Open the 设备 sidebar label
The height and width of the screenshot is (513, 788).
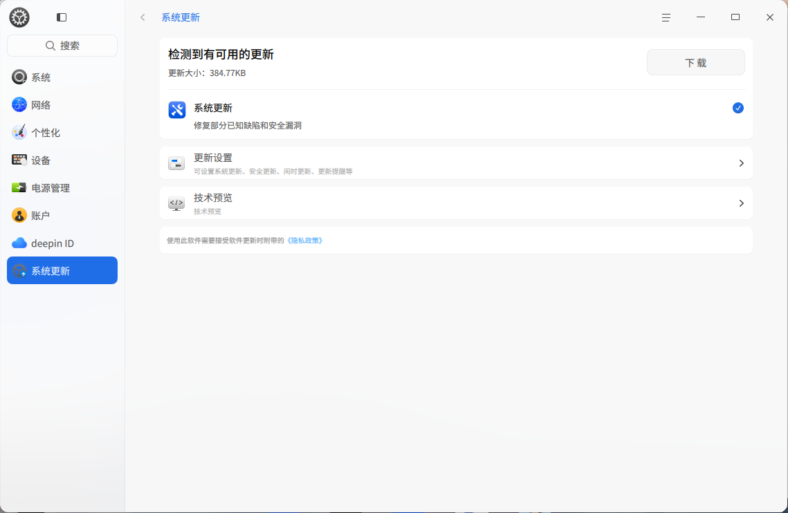pyautogui.click(x=41, y=160)
